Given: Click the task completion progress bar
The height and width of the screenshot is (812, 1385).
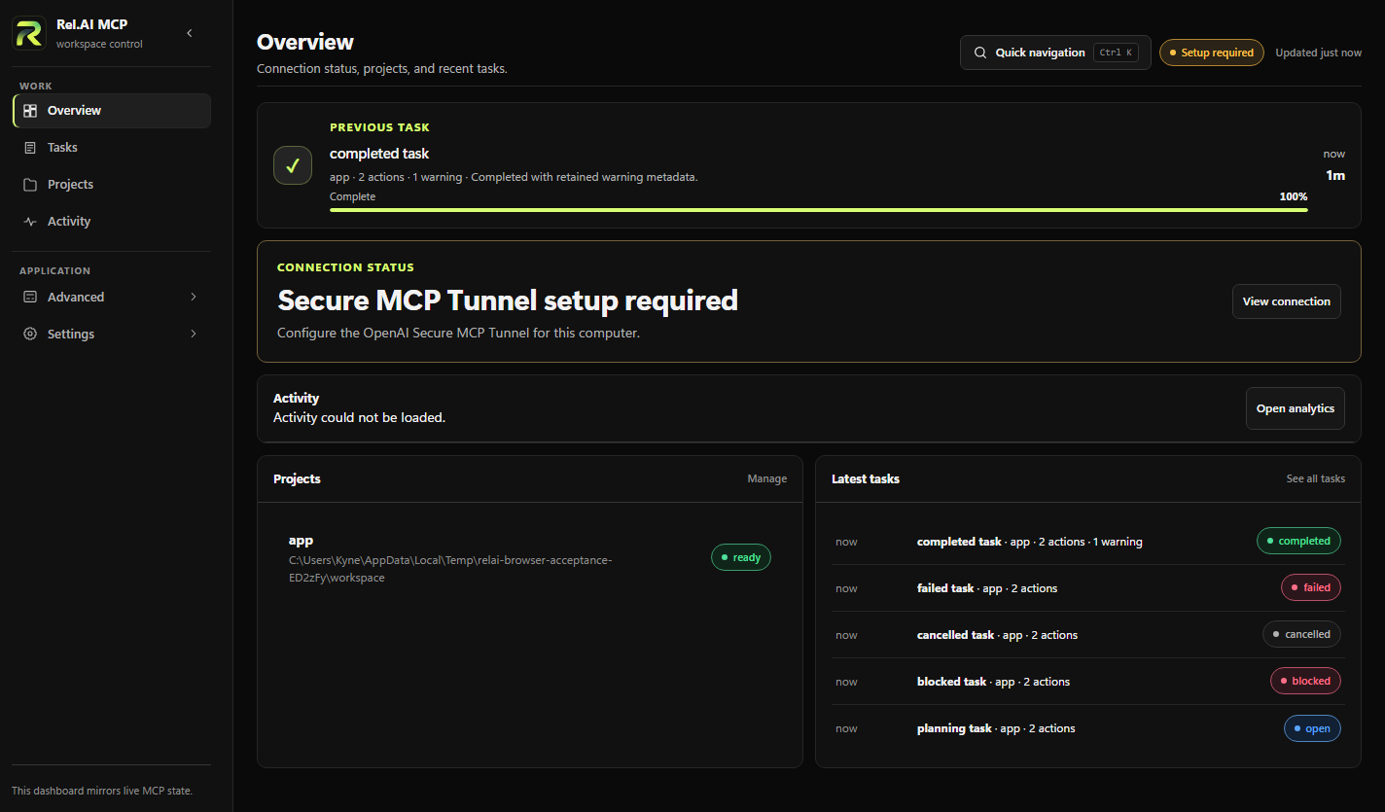Looking at the screenshot, I should [818, 209].
